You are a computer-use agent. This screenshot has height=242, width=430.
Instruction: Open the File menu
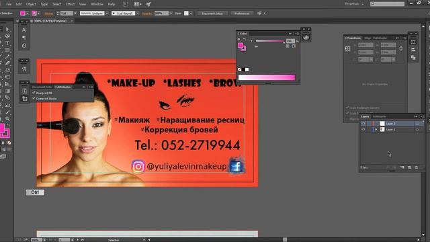(x=9, y=4)
